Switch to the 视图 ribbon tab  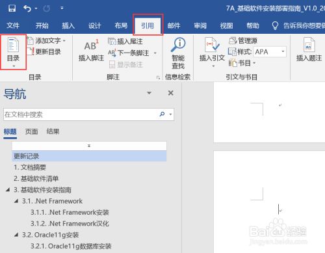tap(227, 25)
